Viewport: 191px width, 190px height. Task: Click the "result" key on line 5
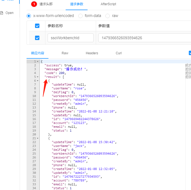coord(52,77)
